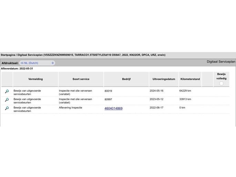The width and height of the screenshot is (236, 177).
Task: Click magnifier icon for the 2023-05-12 entry
Action: [7, 100]
